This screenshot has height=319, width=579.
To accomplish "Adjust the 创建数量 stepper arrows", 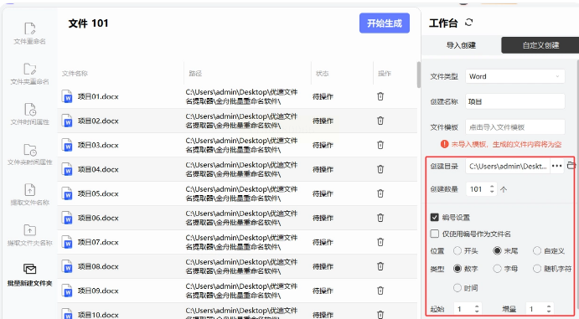I will (x=492, y=189).
